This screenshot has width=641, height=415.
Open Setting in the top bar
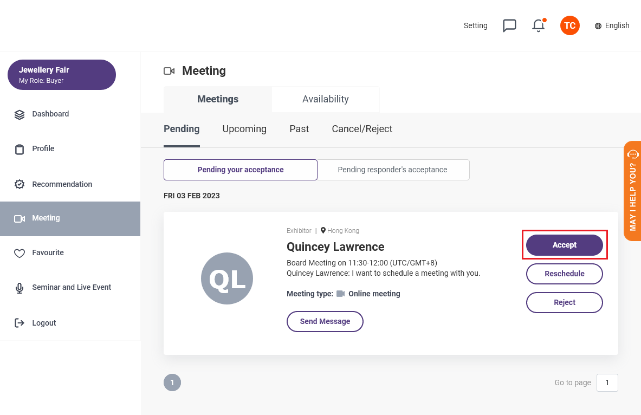tap(475, 25)
